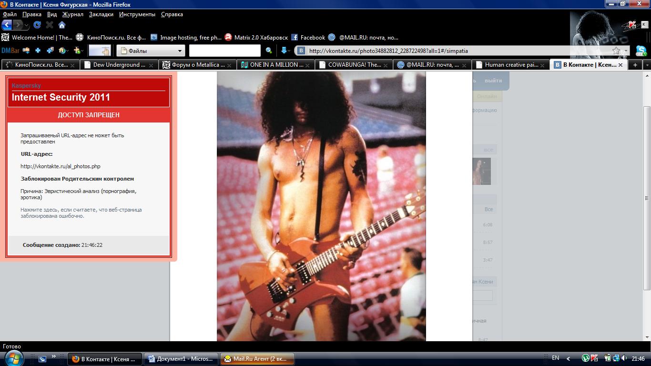The width and height of the screenshot is (651, 366).
Task: Open Mail.Ru Агент from the taskbar
Action: 257,359
